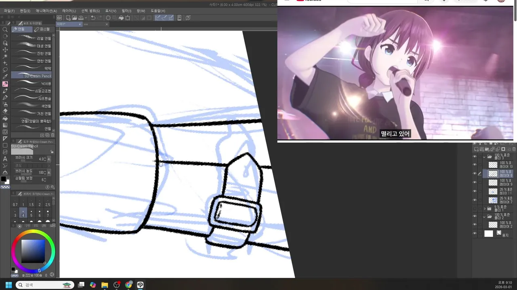Open the save icon dropdown arrow
Image resolution: width=517 pixels, height=290 pixels.
tap(86, 18)
